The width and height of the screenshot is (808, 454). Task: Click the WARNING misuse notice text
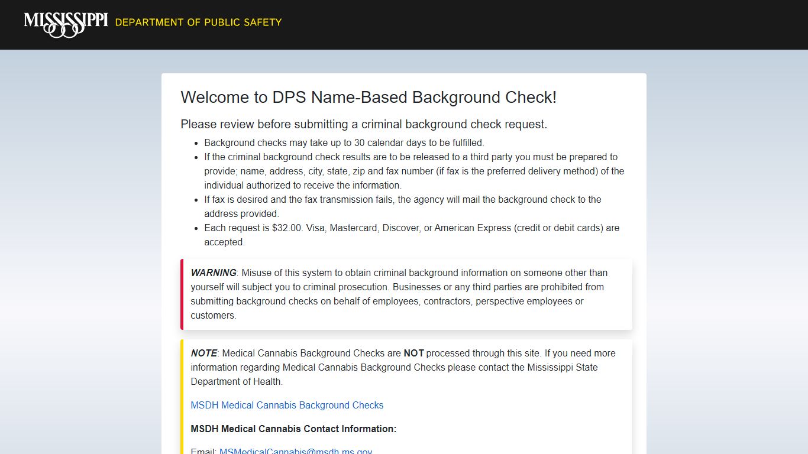click(399, 294)
